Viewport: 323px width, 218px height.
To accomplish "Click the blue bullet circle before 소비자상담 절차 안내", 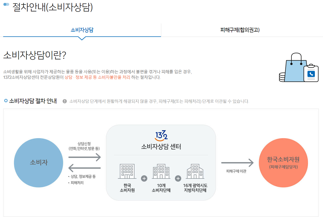I will tap(6, 101).
